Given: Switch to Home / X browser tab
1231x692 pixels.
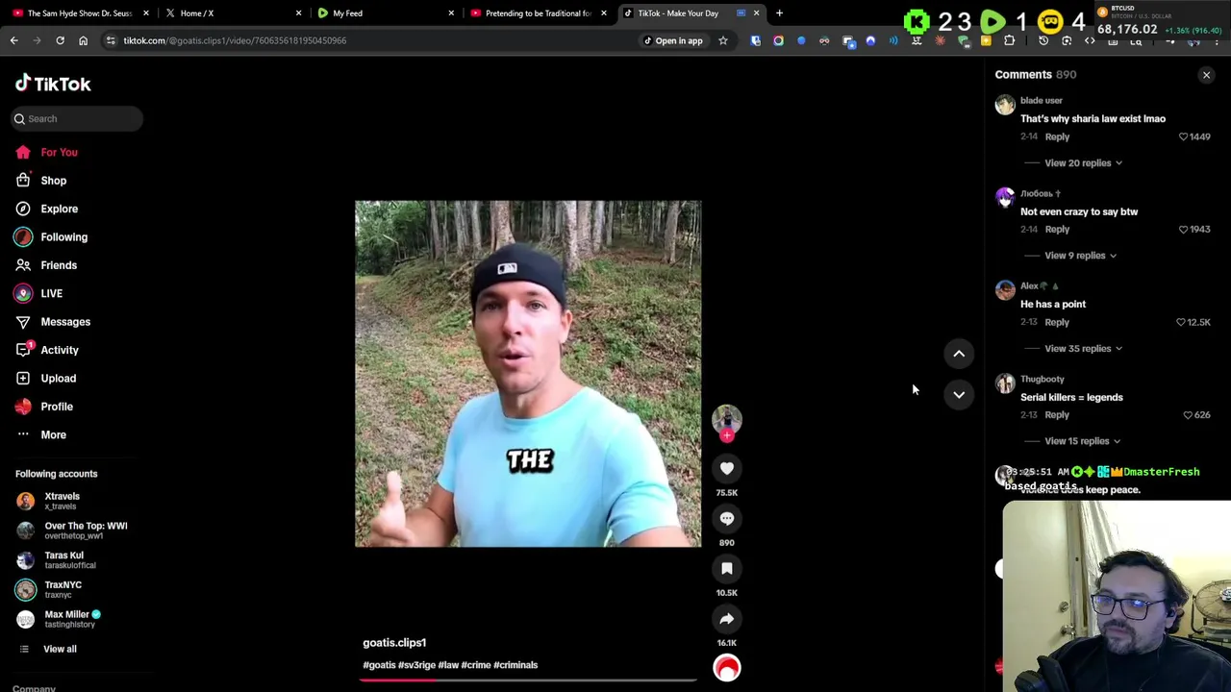Looking at the screenshot, I should (x=233, y=12).
